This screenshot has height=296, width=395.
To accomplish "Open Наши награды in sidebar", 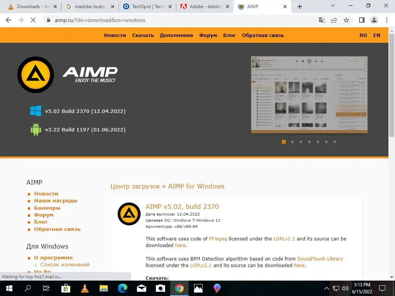I will [56, 200].
